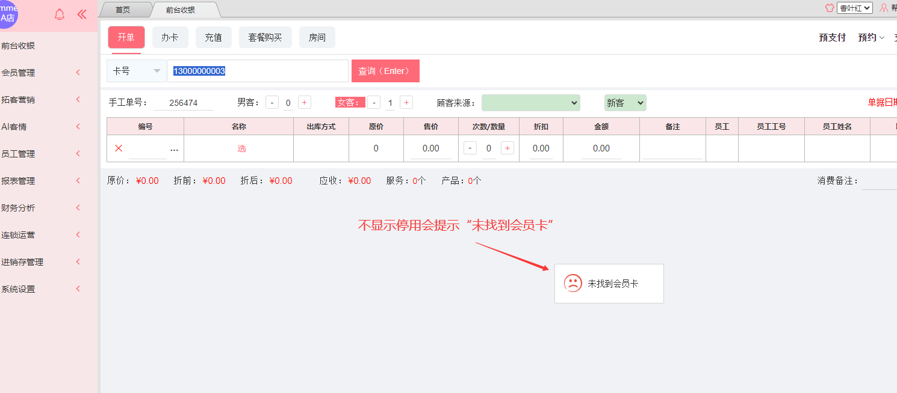897x393 pixels.
Task: Select the 充值 tab
Action: [x=213, y=37]
